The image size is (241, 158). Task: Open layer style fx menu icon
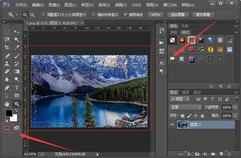189,154
